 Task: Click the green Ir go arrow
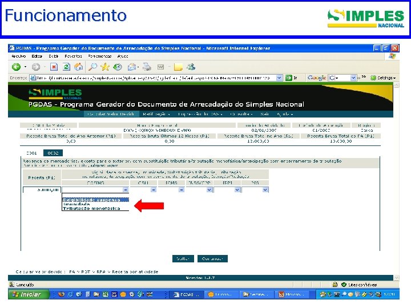(289, 78)
